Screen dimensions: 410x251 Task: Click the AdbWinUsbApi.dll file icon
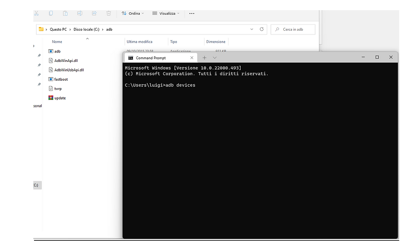tap(51, 70)
